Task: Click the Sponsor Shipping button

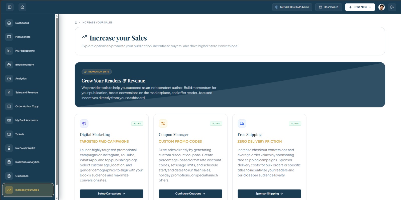Action: click(269, 194)
